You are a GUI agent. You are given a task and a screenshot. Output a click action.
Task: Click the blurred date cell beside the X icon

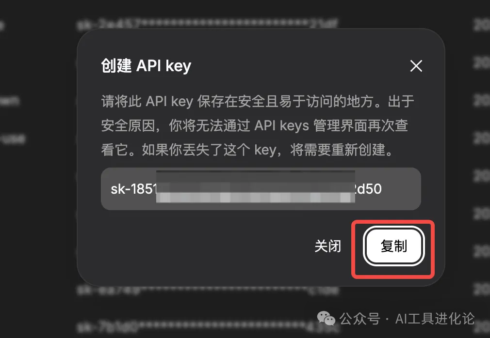pos(482,62)
